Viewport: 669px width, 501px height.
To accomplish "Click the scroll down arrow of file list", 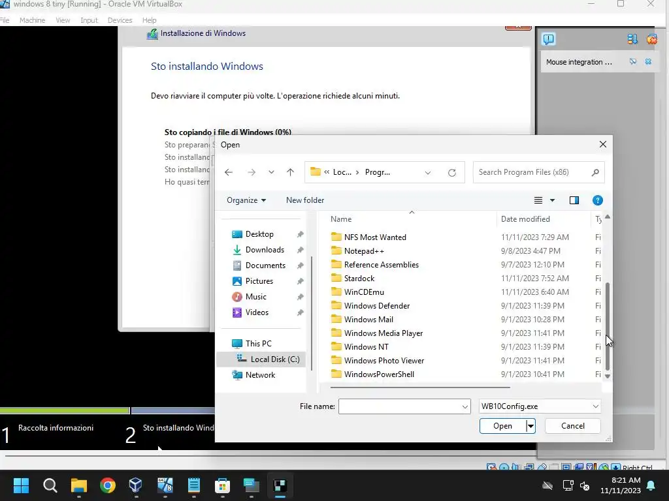I will (x=608, y=376).
